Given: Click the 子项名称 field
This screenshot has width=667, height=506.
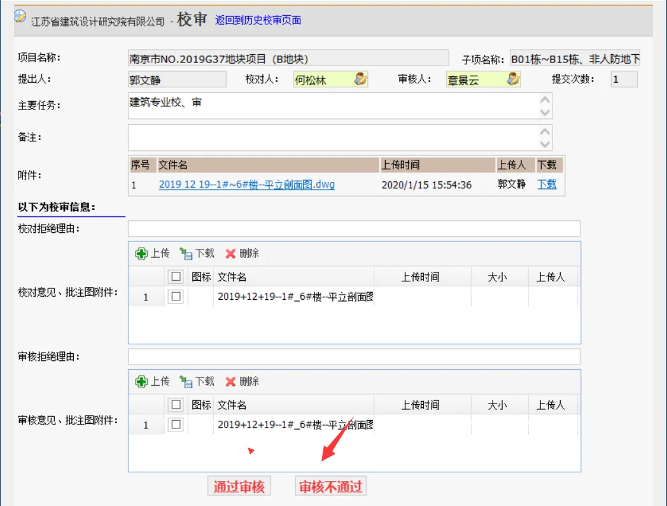Looking at the screenshot, I should tap(575, 59).
